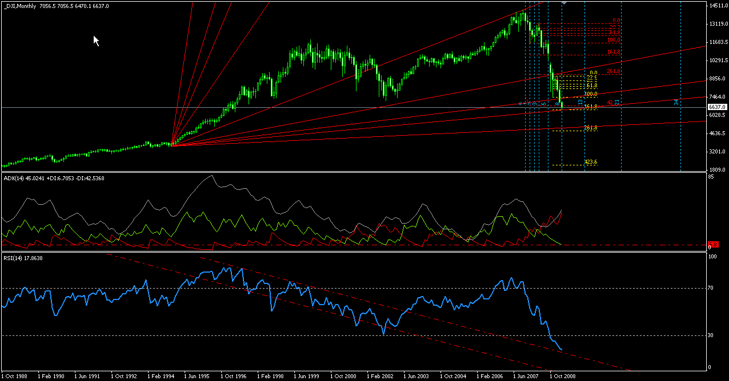This screenshot has width=729, height=381.
Task: Select the 14511.0 price axis label
Action: pos(718,6)
